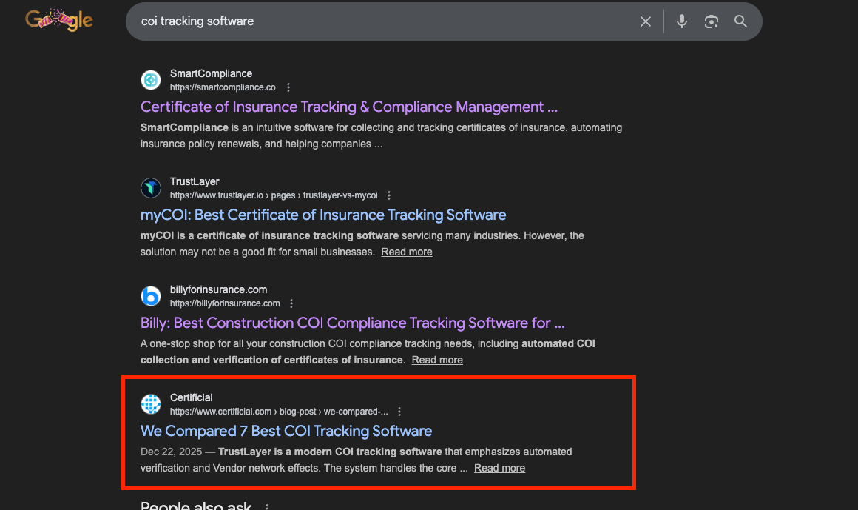Open more options for TrustLayer result
Viewport: 858px width, 510px height.
point(389,195)
